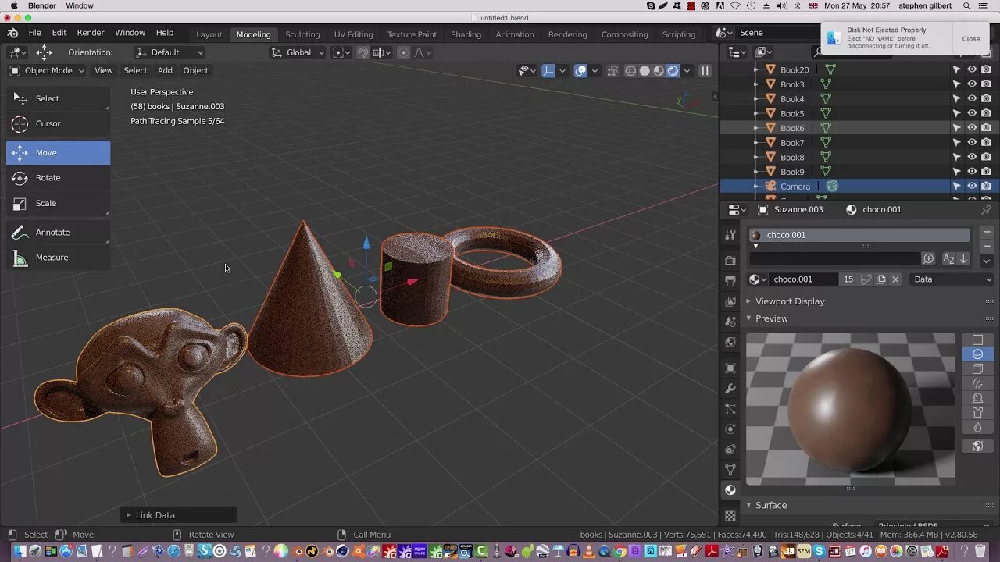Select the Annotate tool
This screenshot has width=1000, height=562.
point(58,232)
